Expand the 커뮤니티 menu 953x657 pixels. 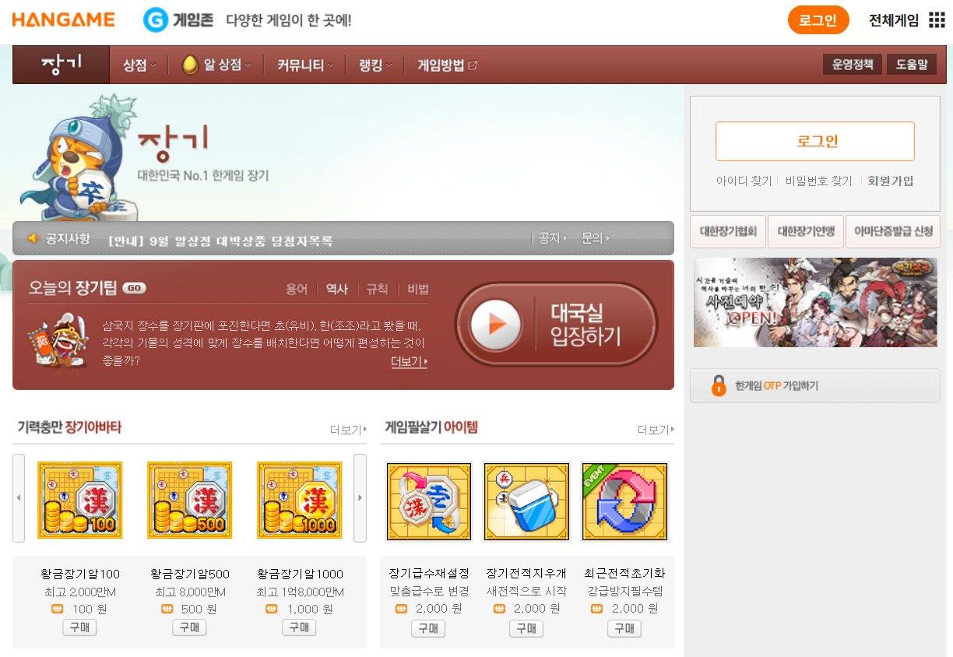coord(305,65)
